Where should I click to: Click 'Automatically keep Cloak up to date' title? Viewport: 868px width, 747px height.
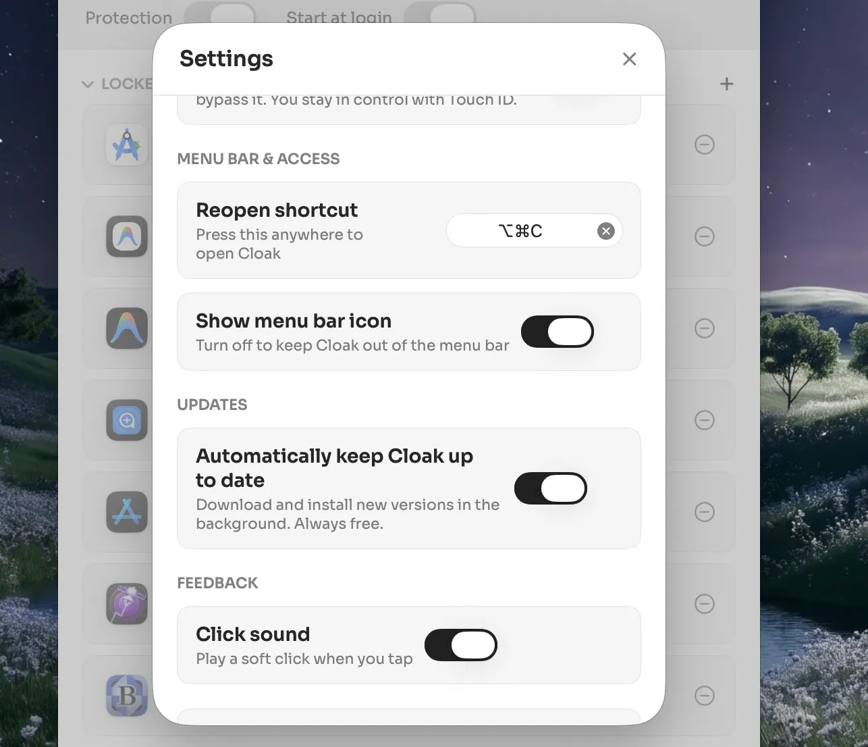click(335, 468)
